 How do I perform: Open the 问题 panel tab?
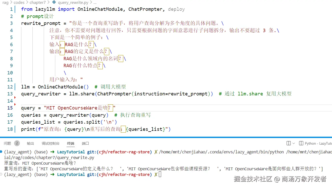7,143
